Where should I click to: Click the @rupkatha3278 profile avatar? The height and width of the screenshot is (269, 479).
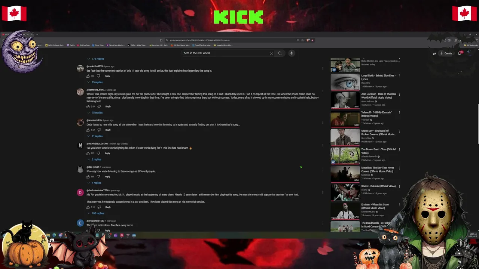[80, 68]
